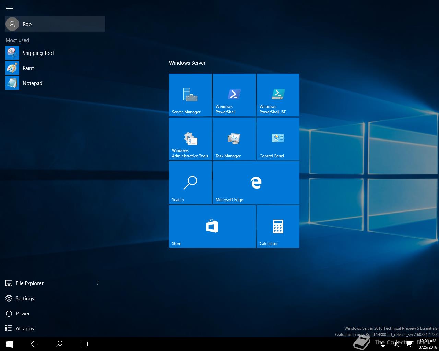Open Task View from the taskbar

click(84, 344)
